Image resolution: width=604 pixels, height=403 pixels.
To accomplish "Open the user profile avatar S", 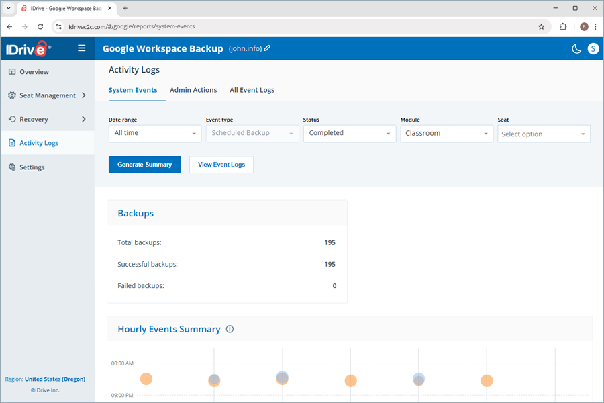I will click(x=593, y=48).
